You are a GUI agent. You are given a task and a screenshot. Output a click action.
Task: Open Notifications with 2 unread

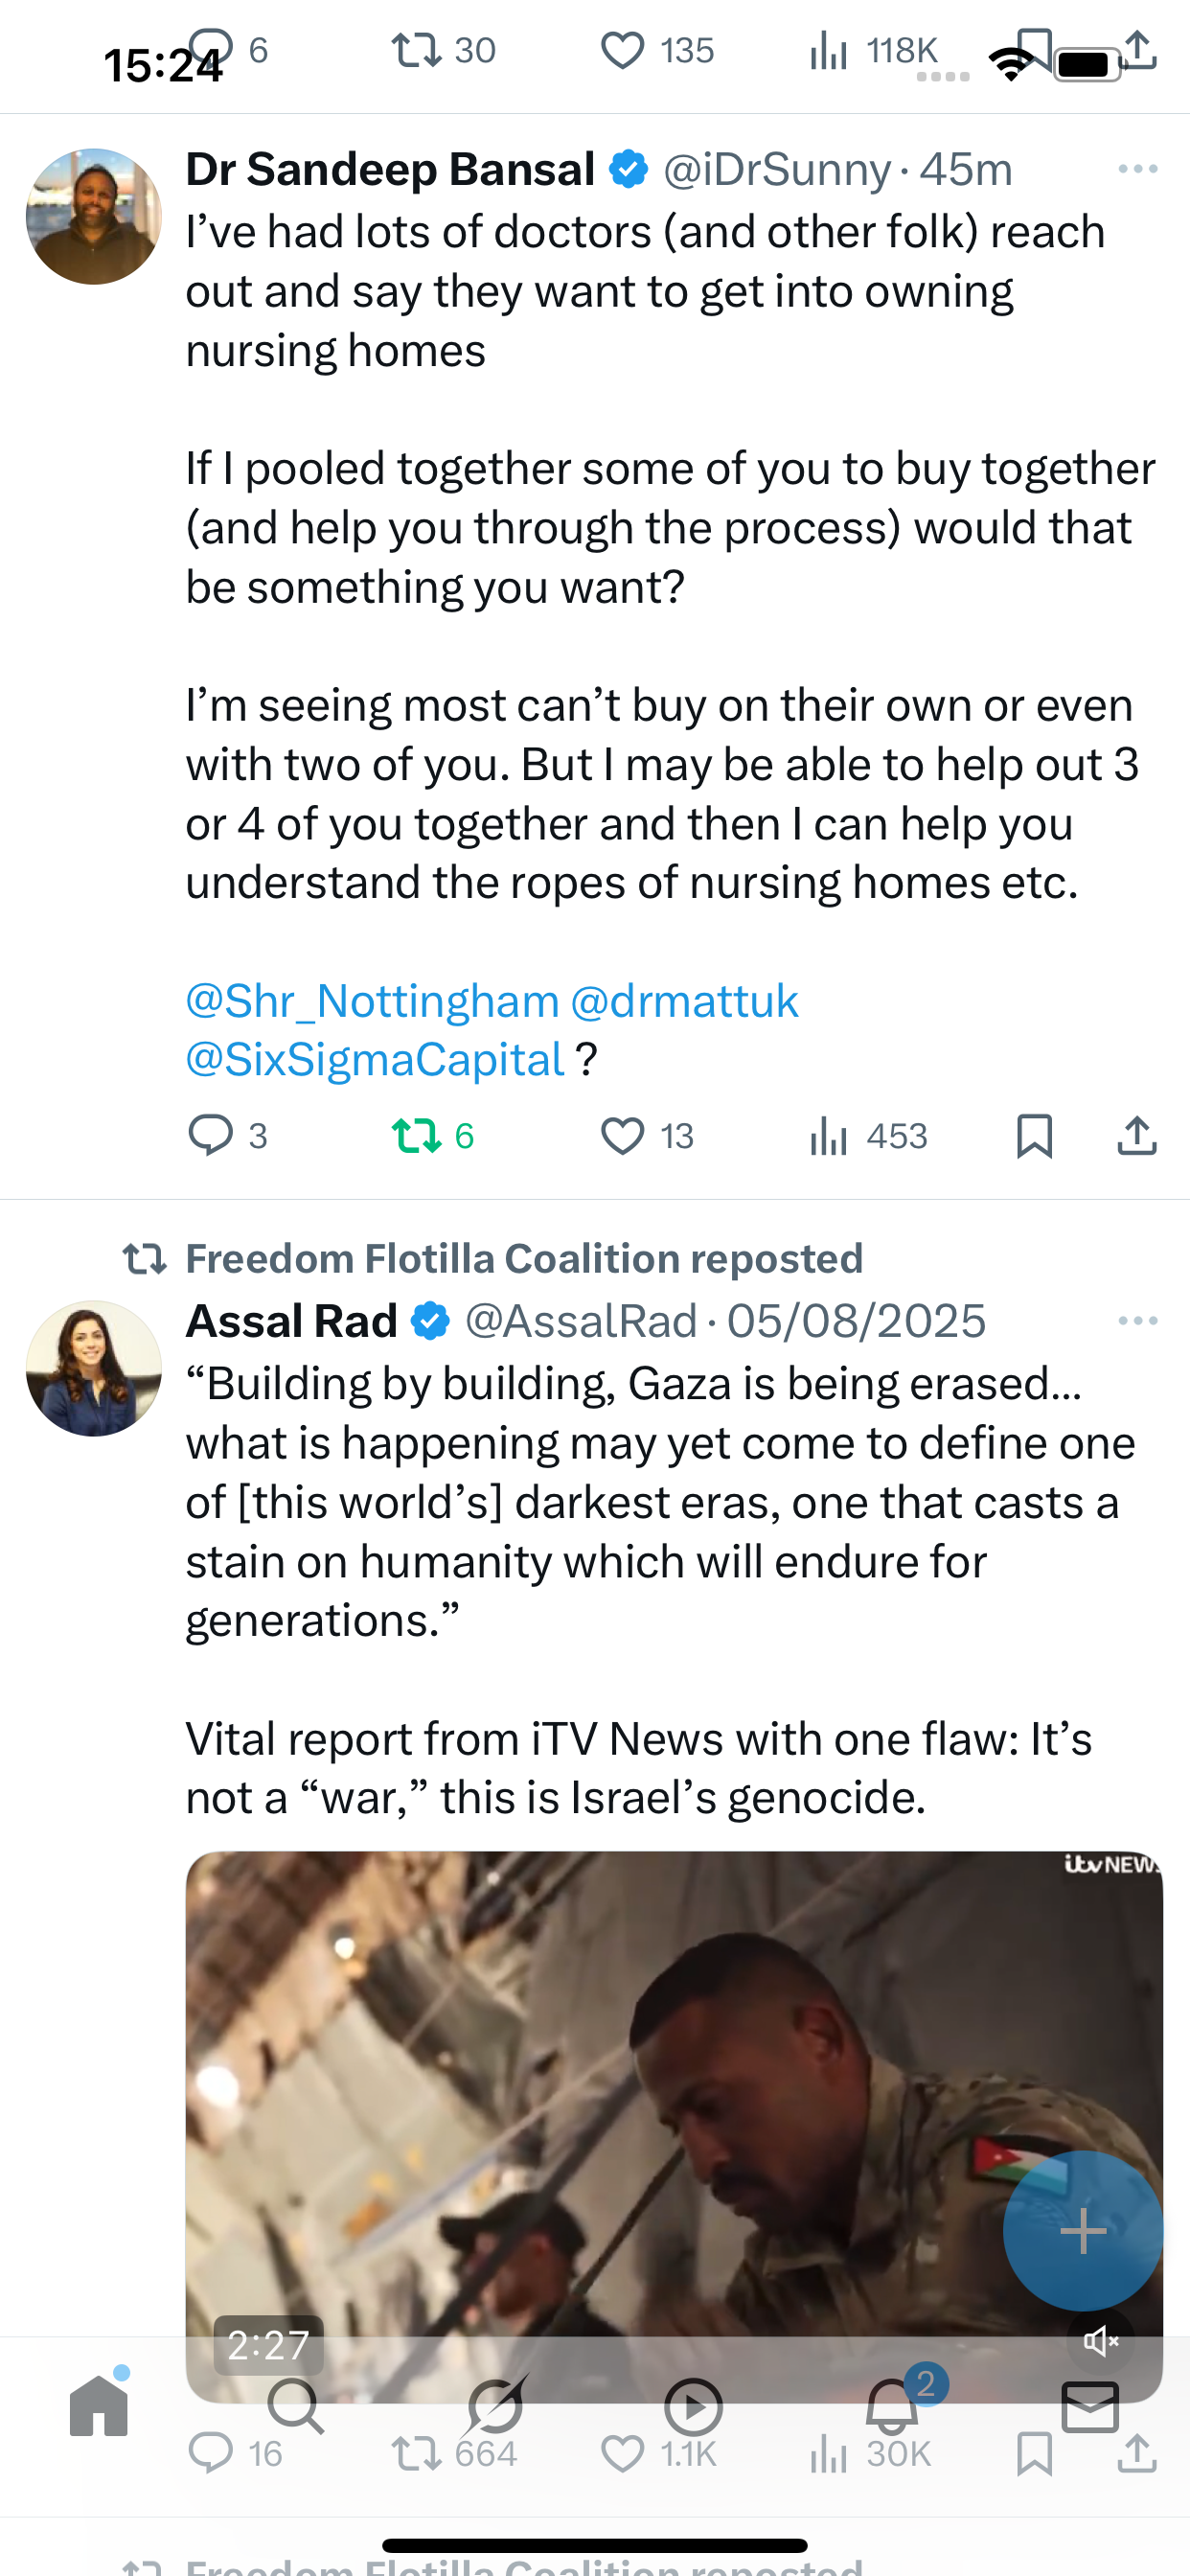coord(892,2406)
